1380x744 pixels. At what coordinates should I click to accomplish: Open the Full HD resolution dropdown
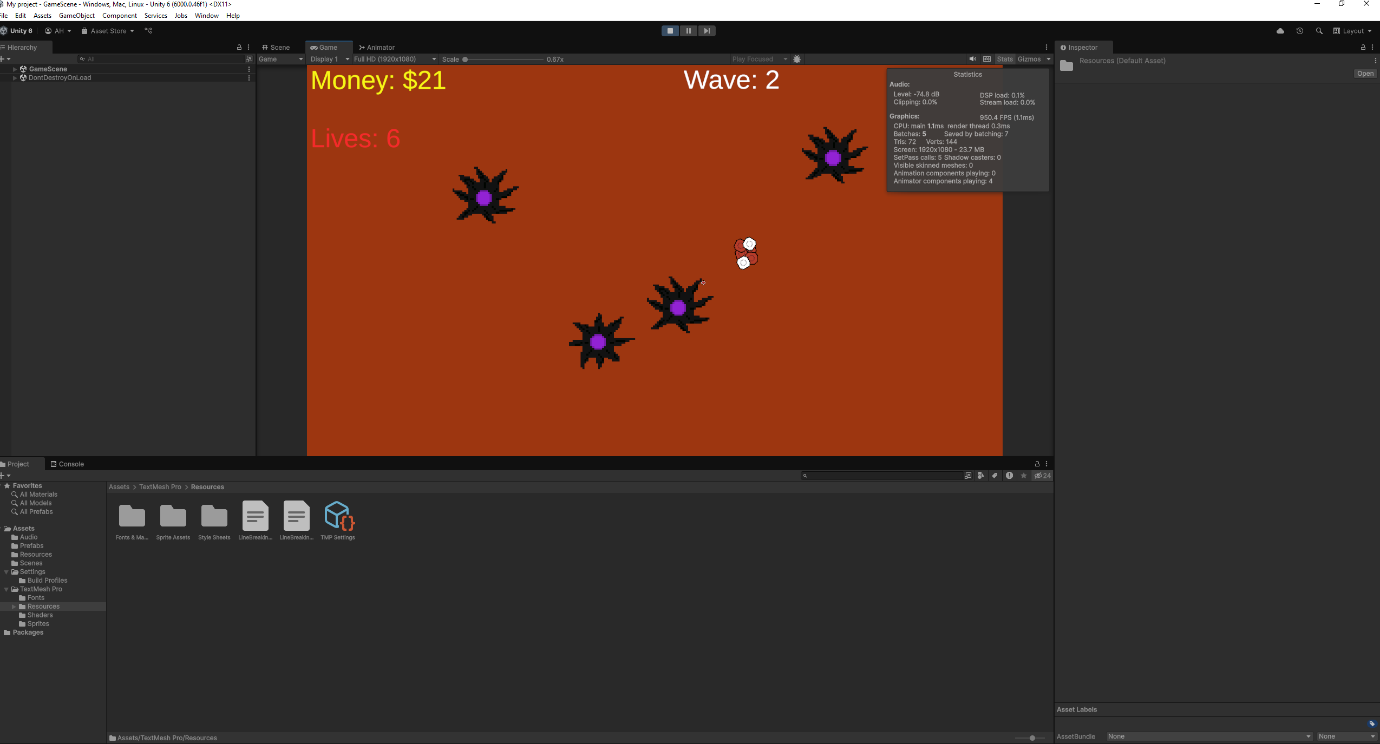[x=395, y=59]
